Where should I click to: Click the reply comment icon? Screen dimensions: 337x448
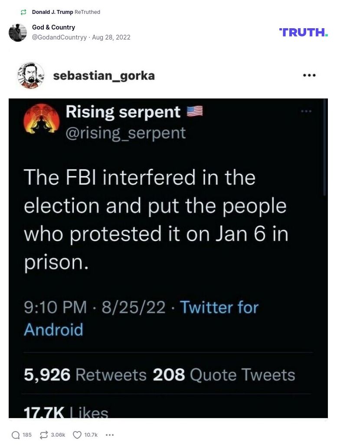(x=16, y=435)
